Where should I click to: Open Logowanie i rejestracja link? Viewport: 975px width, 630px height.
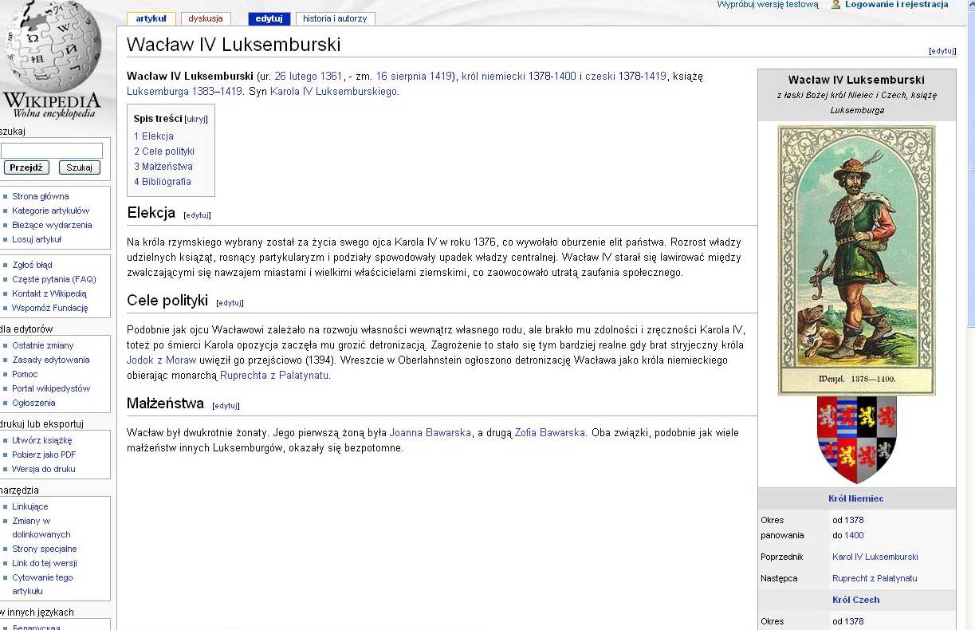coord(897,5)
